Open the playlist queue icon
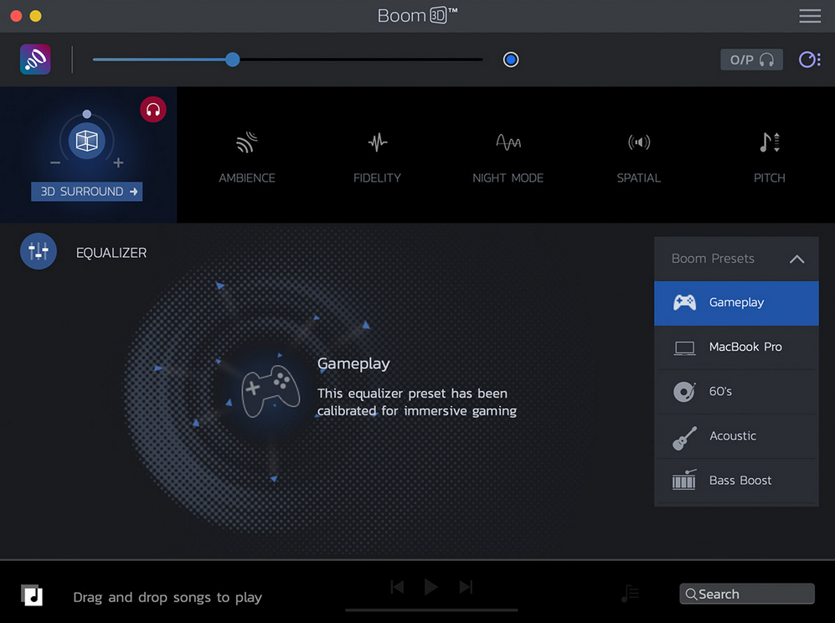This screenshot has width=835, height=623. (630, 593)
